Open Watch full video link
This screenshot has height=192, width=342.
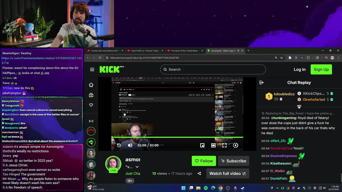(x=228, y=173)
